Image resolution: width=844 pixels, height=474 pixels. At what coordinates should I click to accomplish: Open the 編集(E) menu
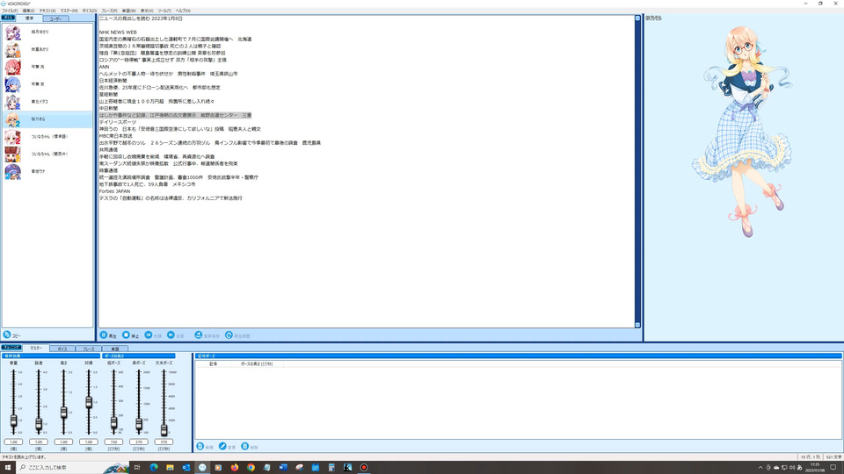28,11
